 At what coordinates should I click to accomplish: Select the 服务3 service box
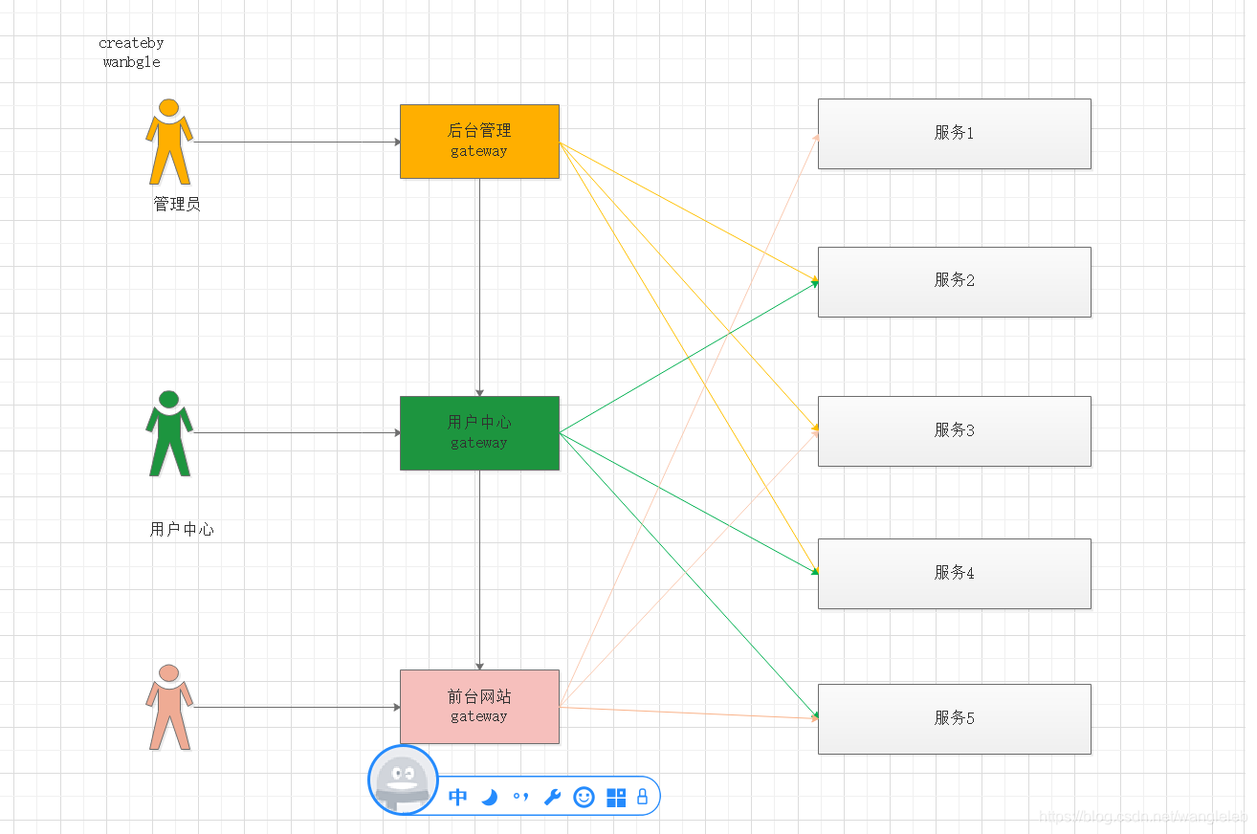(x=955, y=431)
